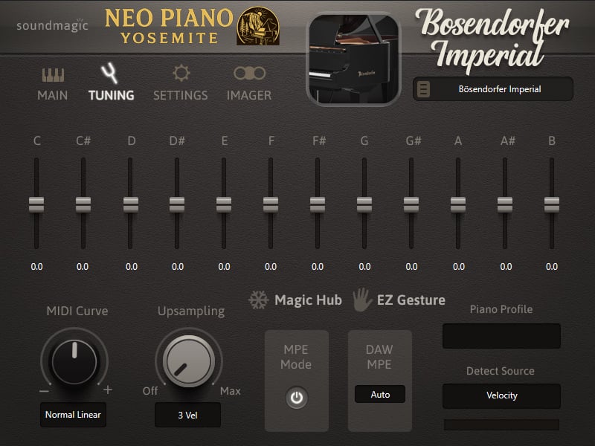Click the Magic Hub snowflake icon
The height and width of the screenshot is (446, 595).
pos(258,300)
